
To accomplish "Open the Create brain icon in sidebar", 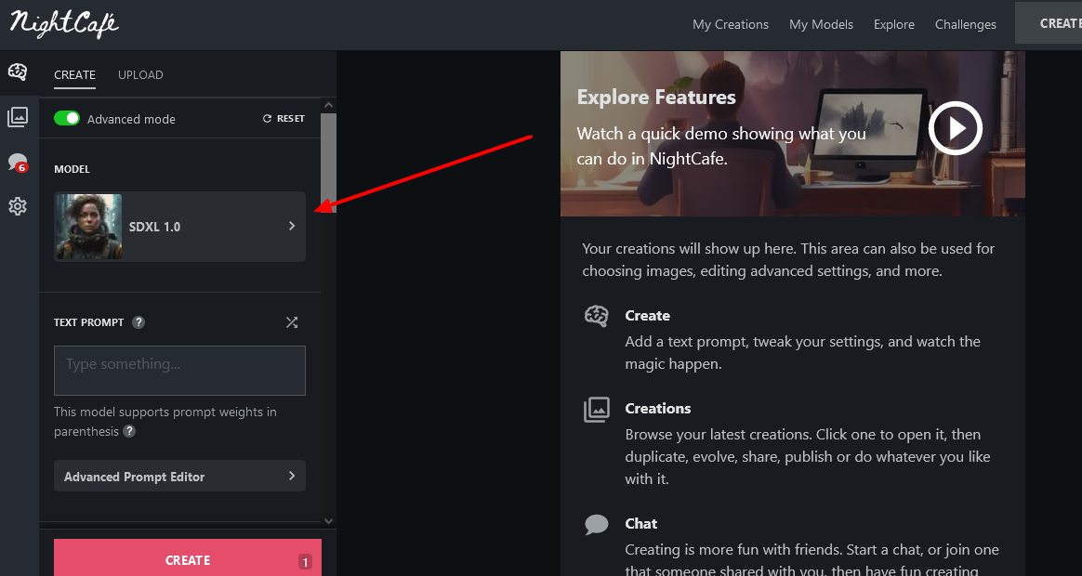I will 18,72.
